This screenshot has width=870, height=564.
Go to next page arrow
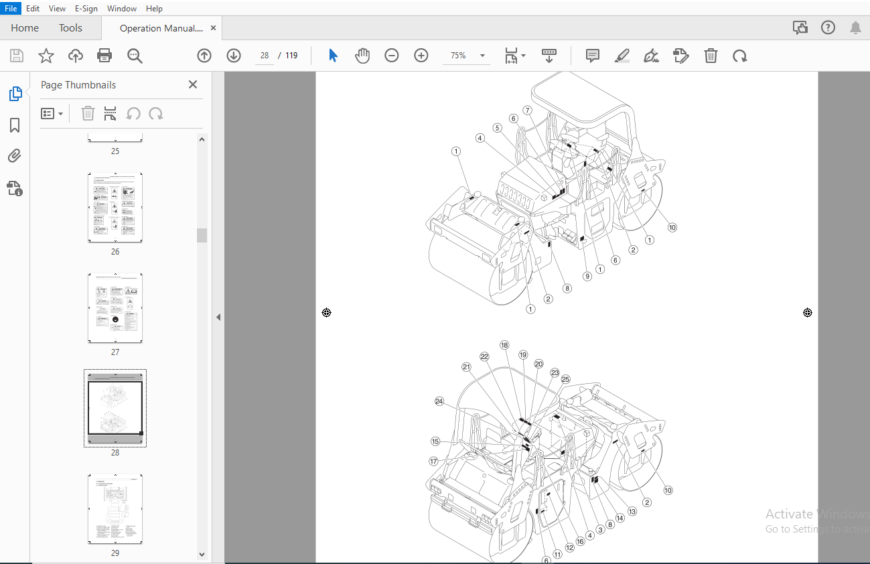234,56
